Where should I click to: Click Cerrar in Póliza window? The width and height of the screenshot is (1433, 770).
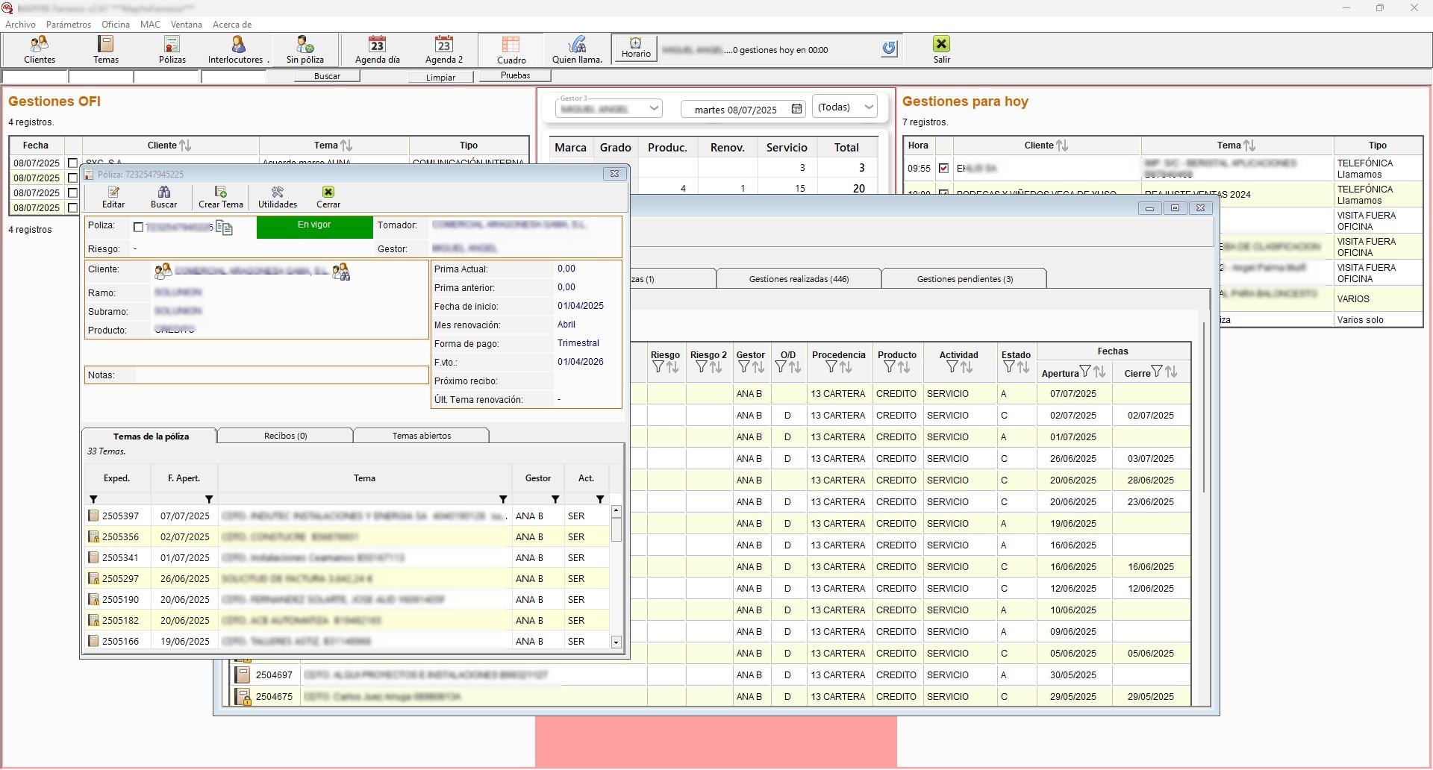[x=328, y=198]
